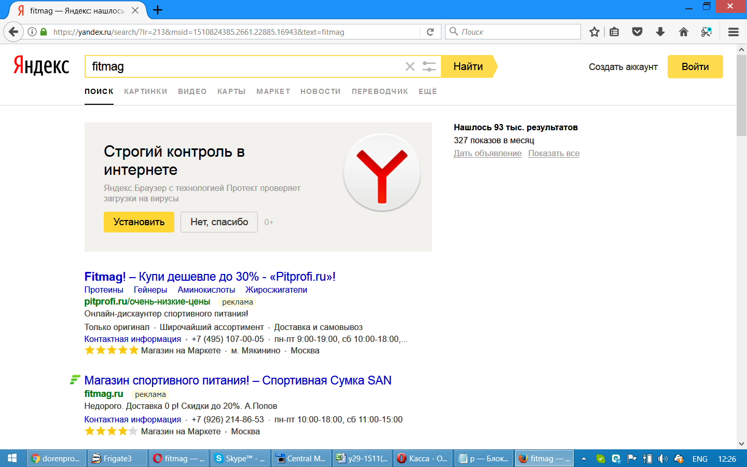Image resolution: width=747 pixels, height=467 pixels.
Task: Expand the ЕЩЁ more services menu
Action: point(428,91)
